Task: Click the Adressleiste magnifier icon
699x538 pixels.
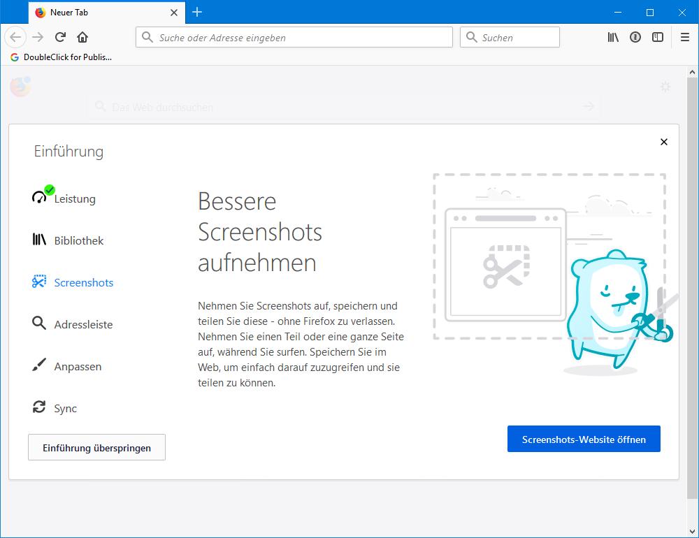Action: [39, 323]
